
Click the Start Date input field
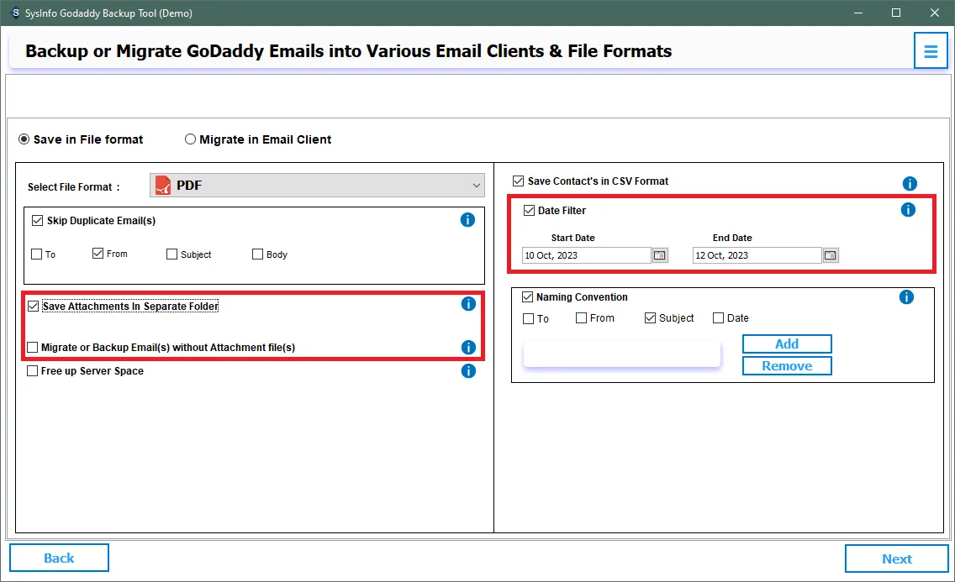[x=586, y=255]
